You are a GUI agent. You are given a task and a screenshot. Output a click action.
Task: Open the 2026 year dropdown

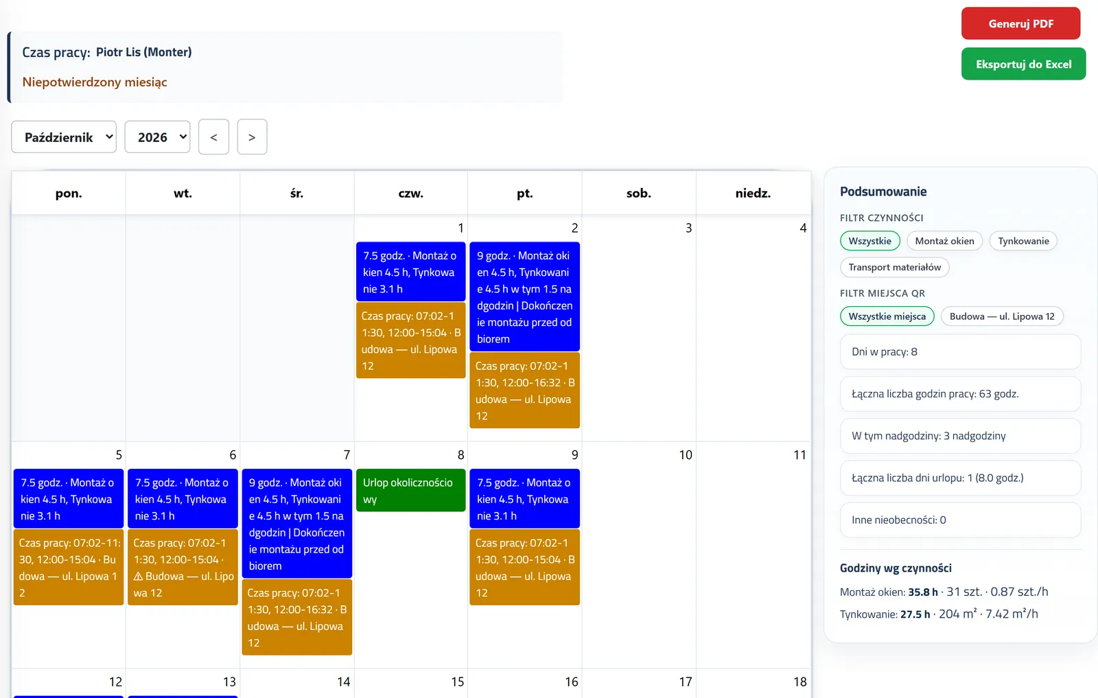(x=157, y=137)
